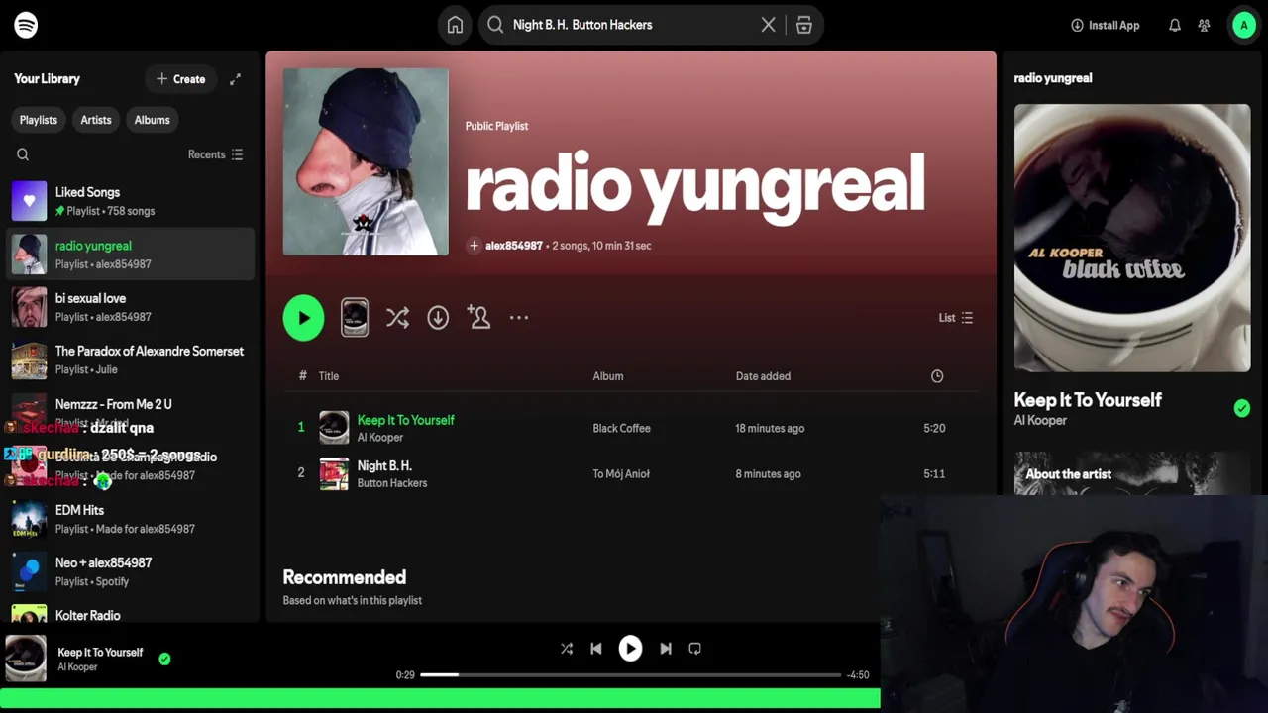The width and height of the screenshot is (1268, 713).
Task: Toggle saved checkmark in right panel
Action: [x=1242, y=408]
